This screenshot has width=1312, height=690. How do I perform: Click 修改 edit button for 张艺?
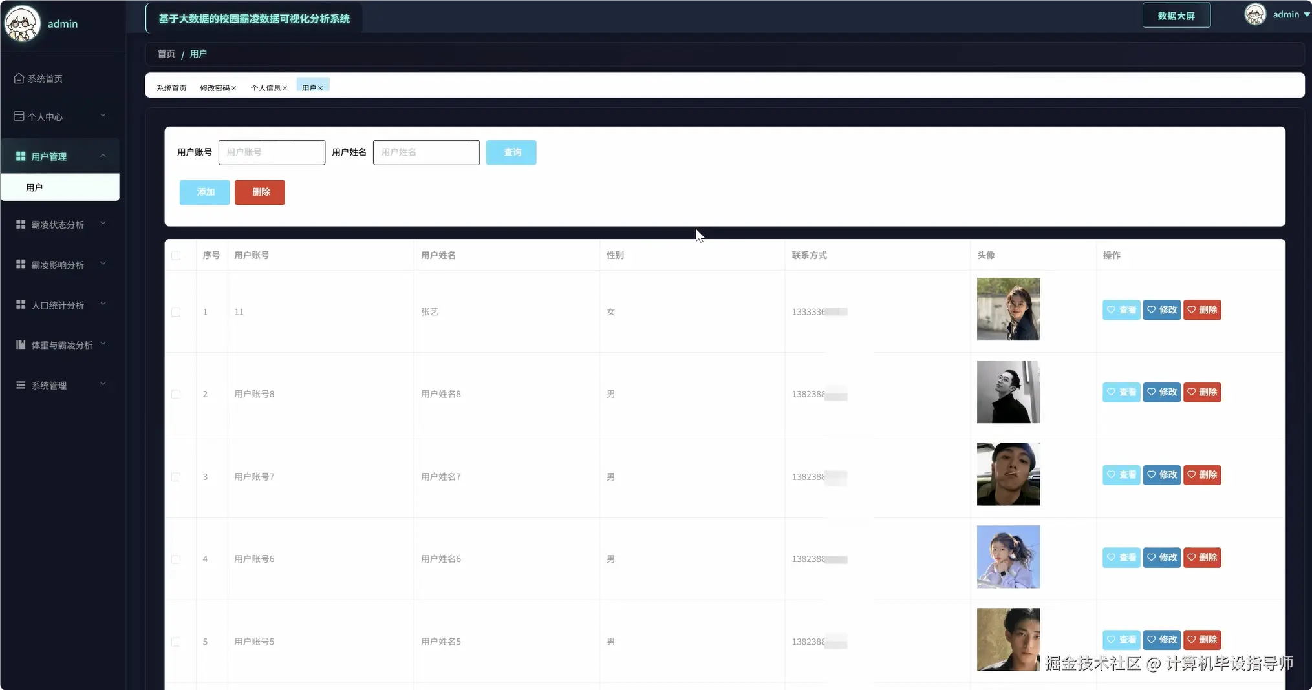coord(1161,310)
